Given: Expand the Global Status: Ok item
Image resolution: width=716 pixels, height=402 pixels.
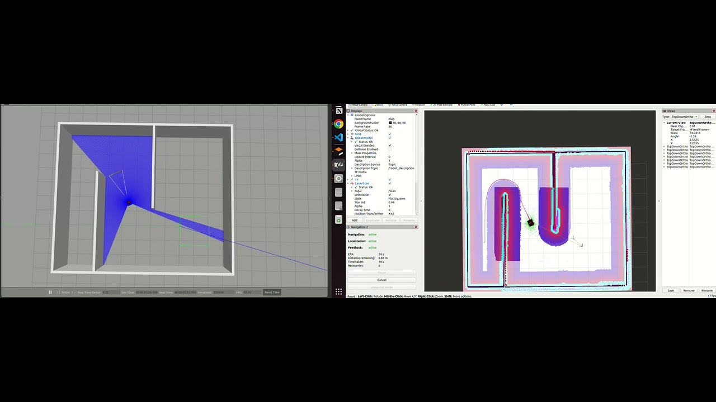Looking at the screenshot, I should click(x=348, y=130).
